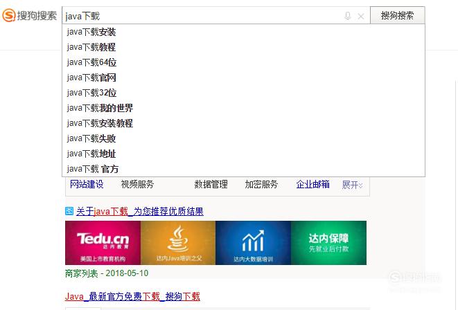
Task: Select suggestion java下载64位
Action: coord(243,62)
